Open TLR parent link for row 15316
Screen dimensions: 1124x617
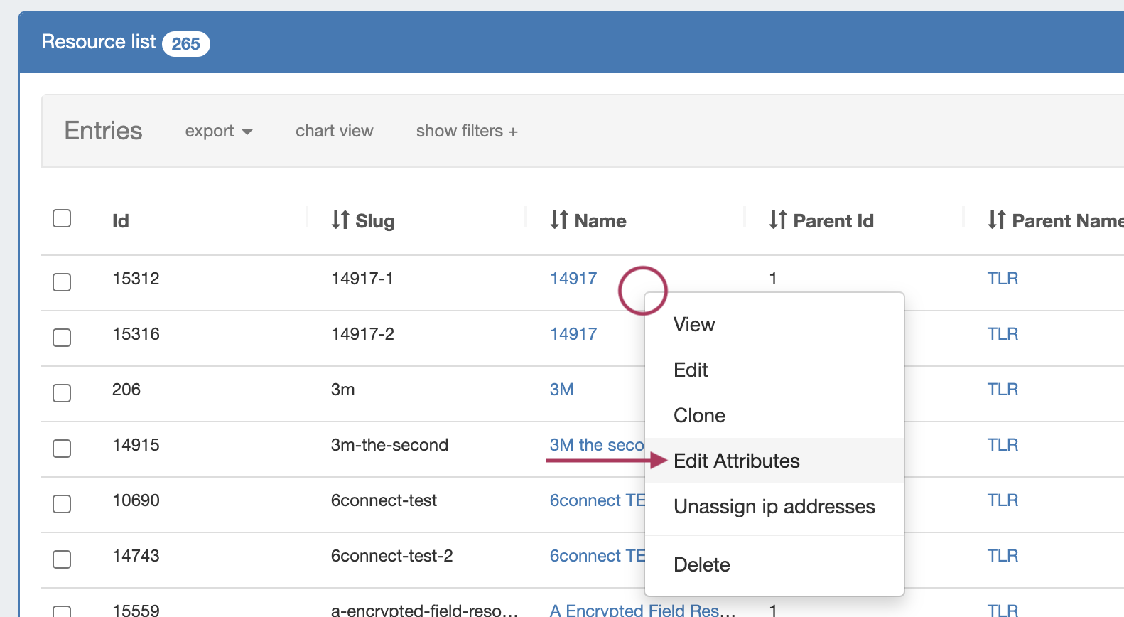(1003, 334)
